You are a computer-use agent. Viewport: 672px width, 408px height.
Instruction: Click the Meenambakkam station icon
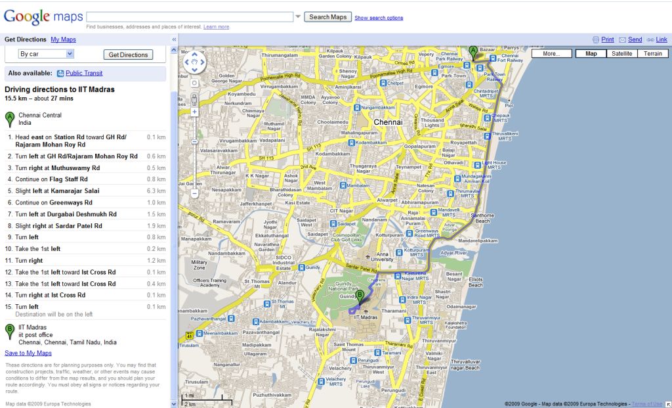(199, 333)
